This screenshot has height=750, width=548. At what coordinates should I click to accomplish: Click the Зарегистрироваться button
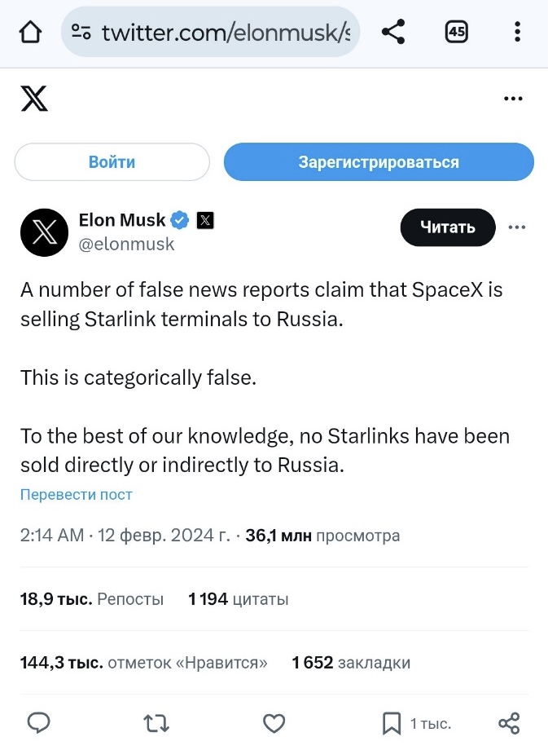[x=379, y=161]
